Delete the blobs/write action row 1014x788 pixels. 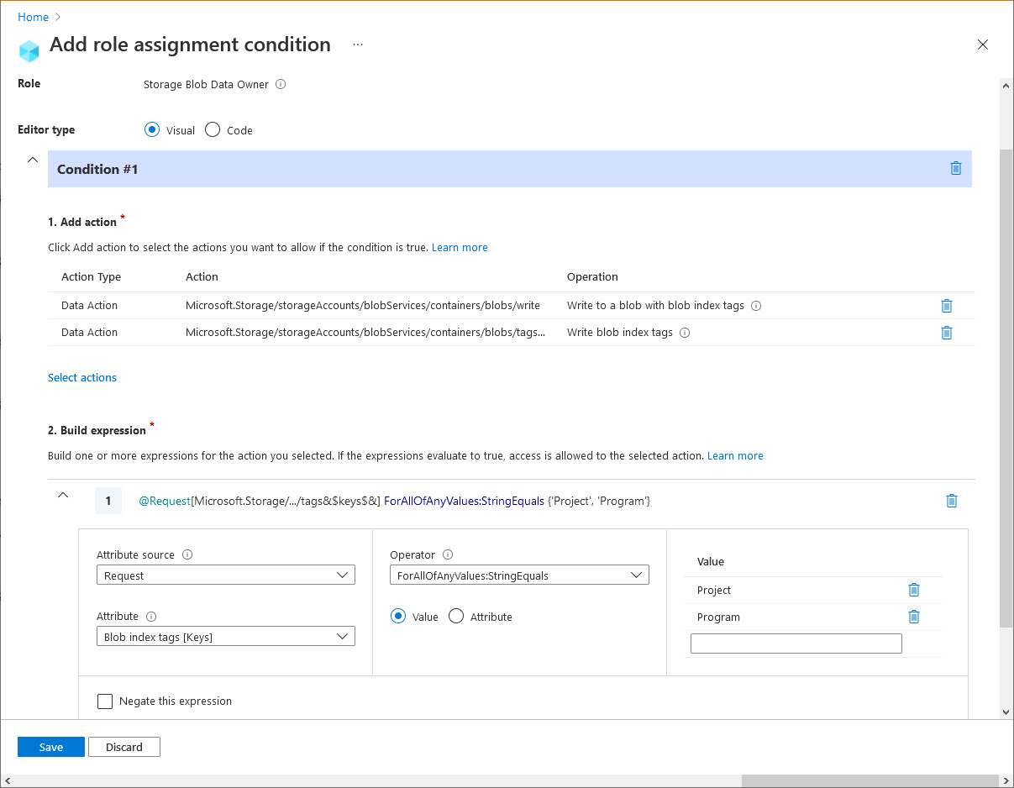(947, 305)
